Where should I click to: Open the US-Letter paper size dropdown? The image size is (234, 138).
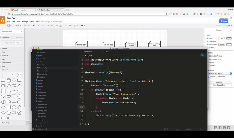coord(220,73)
